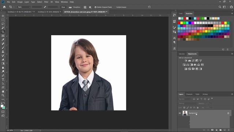Screen dimensions: 234x132
Task: Open layer Kind filter dropdown
Action: [x=185, y=99]
